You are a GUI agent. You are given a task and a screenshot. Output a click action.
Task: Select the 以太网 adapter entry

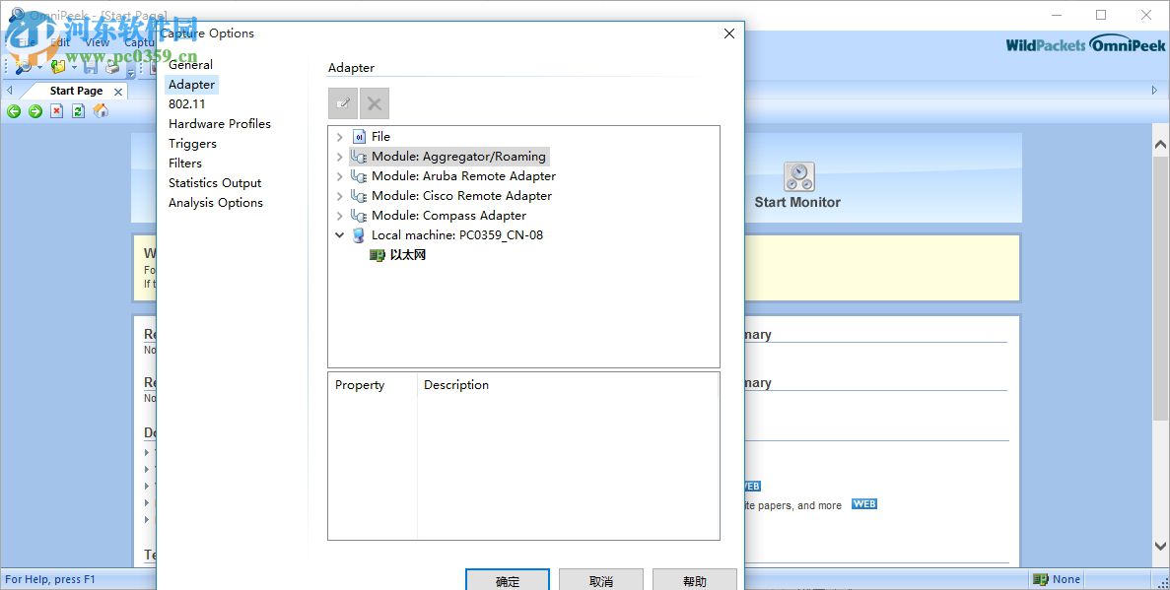[x=407, y=255]
